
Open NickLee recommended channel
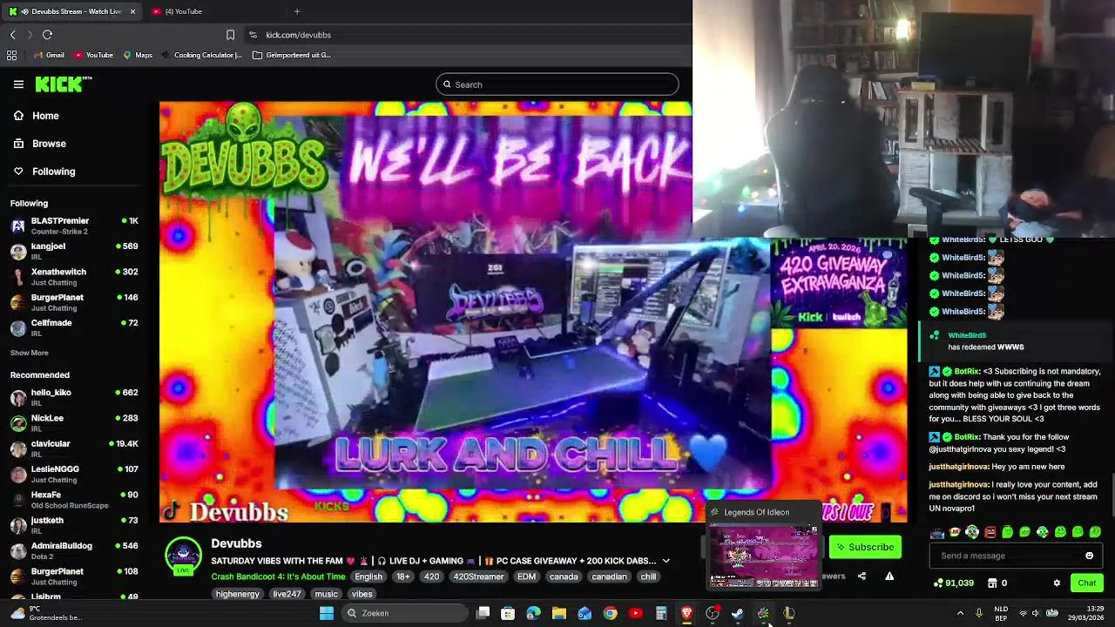pos(75,422)
